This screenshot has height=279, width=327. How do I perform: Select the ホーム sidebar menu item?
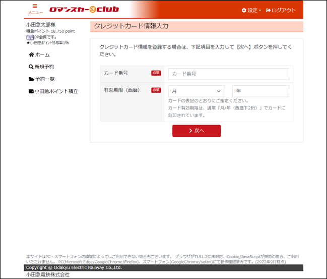pos(42,54)
